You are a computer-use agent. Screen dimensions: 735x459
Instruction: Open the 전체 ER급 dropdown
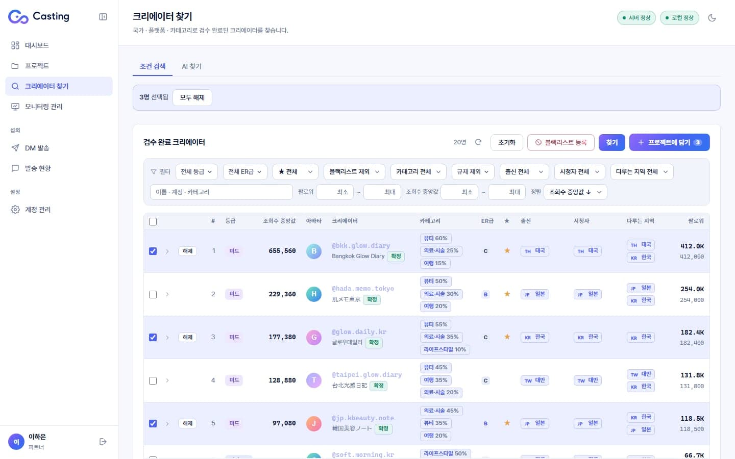pos(245,172)
